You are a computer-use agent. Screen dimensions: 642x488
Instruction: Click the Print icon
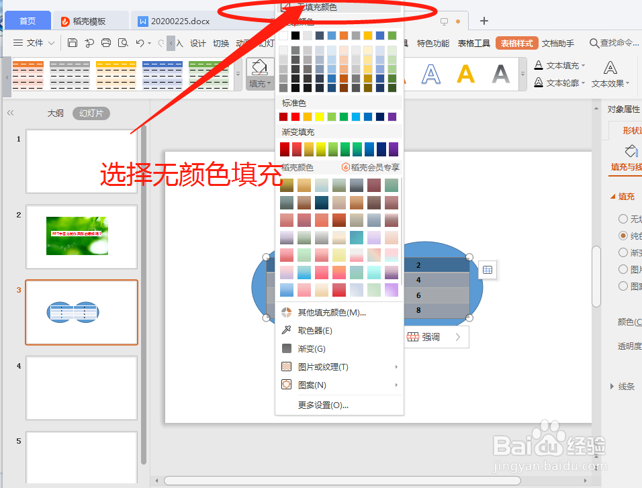pos(105,42)
